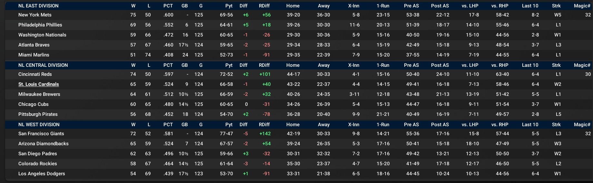Select the Arizona Diamondbacks team link
The width and height of the screenshot is (593, 183).
coord(43,144)
